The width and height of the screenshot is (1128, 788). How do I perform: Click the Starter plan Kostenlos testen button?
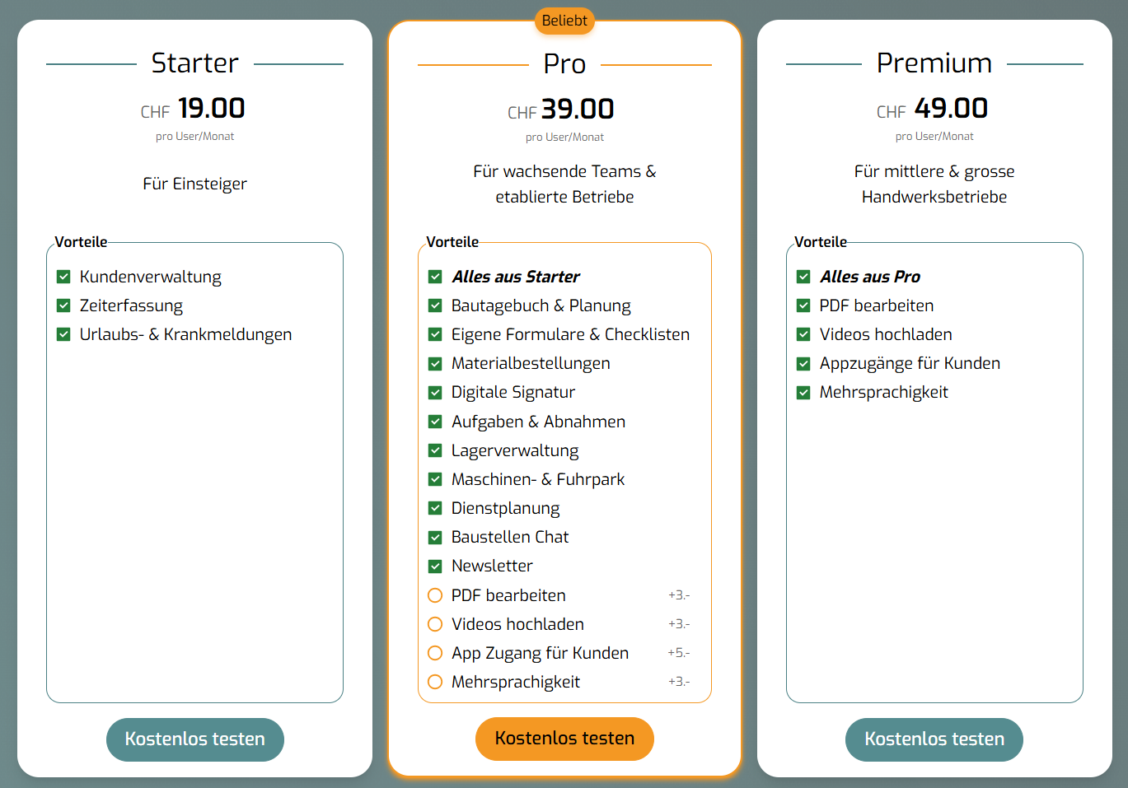point(195,739)
